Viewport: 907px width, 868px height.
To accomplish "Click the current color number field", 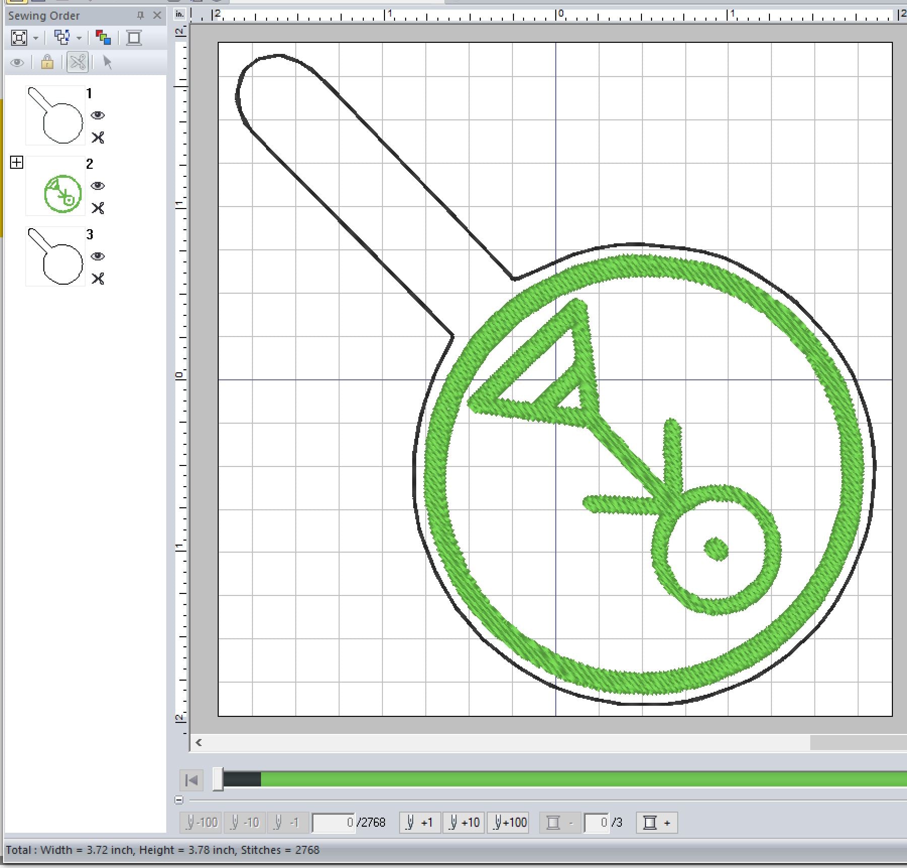I will [x=597, y=823].
